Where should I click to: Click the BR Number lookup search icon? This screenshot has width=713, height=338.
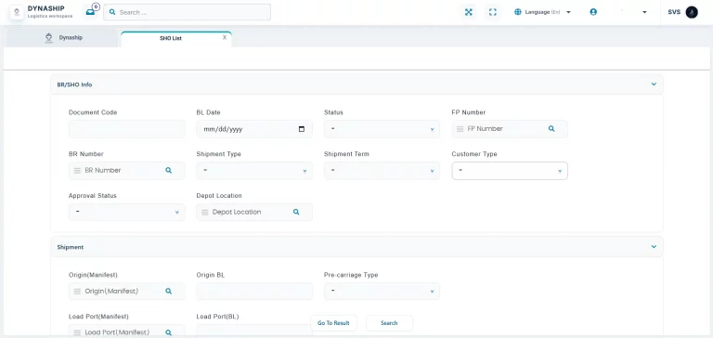pyautogui.click(x=168, y=170)
